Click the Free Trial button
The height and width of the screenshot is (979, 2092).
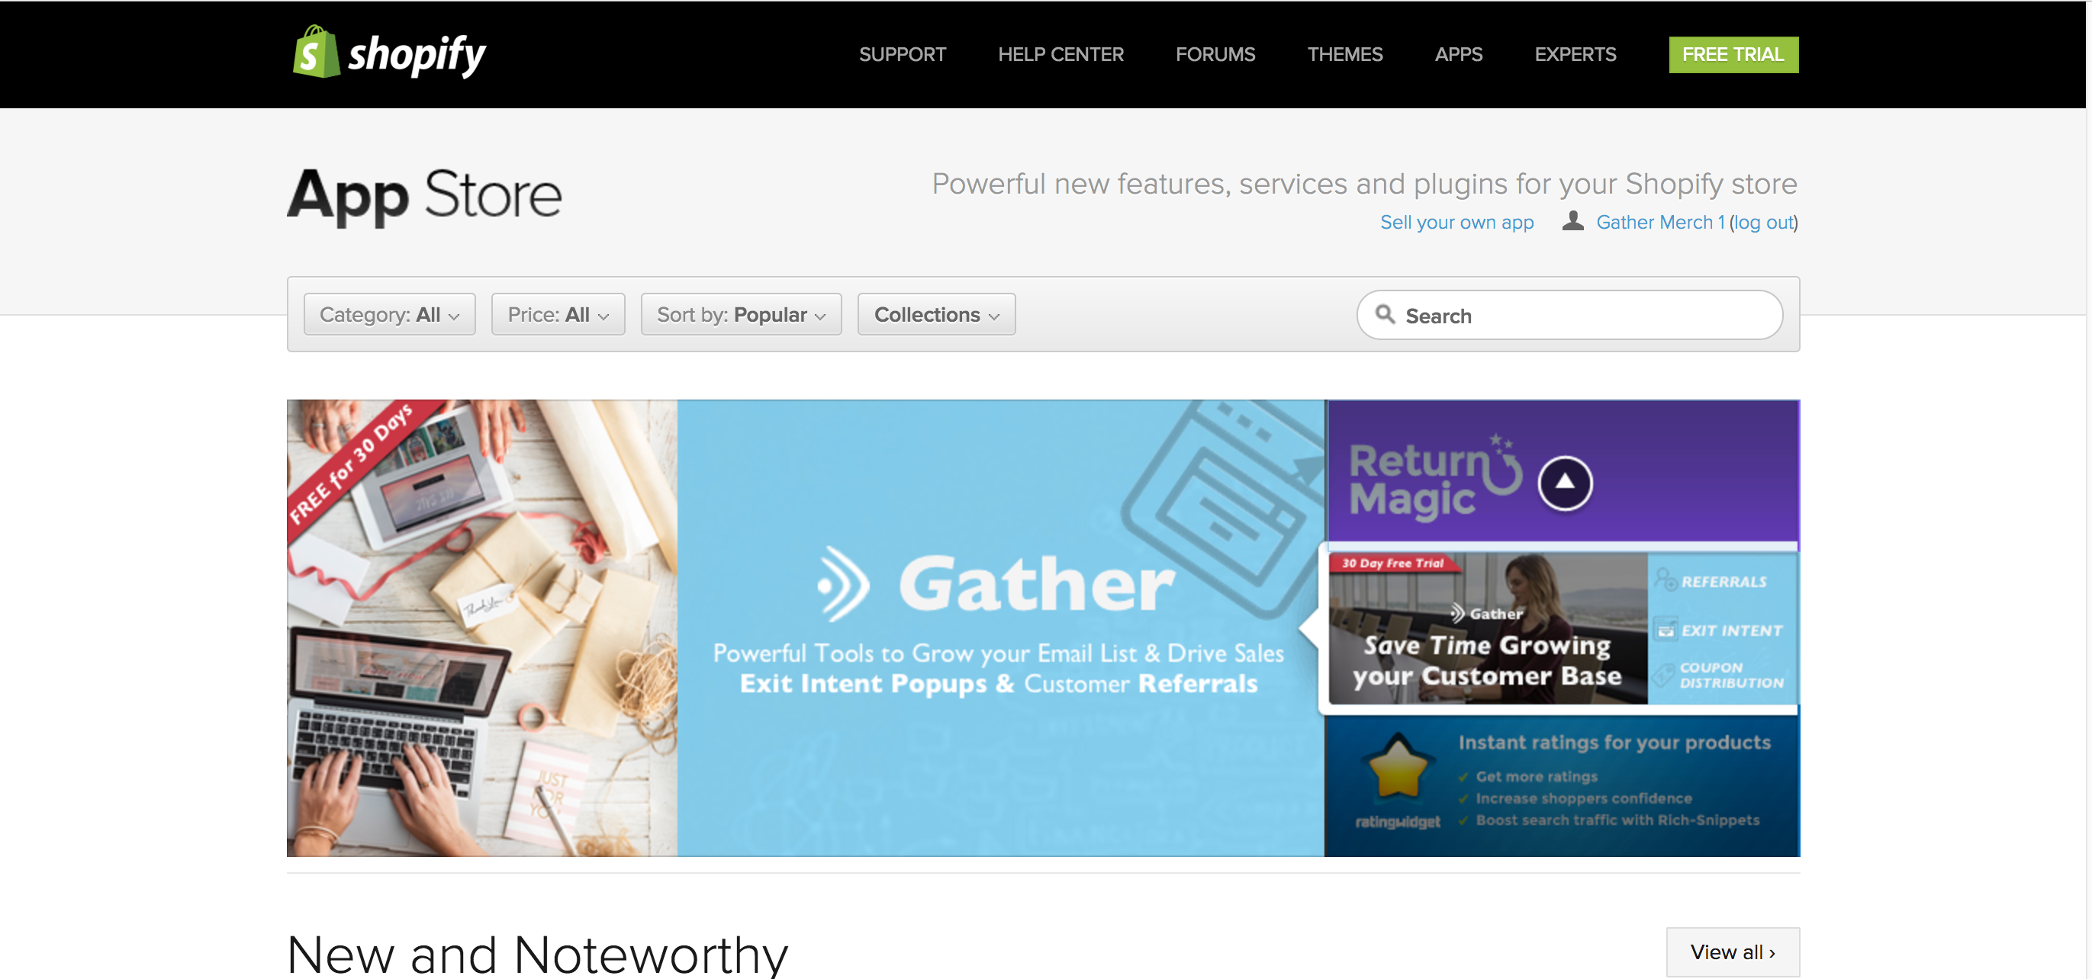tap(1734, 54)
